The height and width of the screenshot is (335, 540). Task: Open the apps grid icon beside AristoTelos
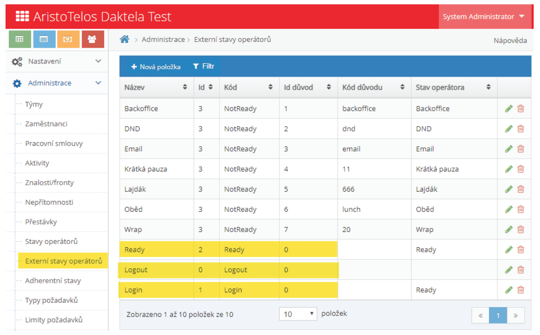[22, 17]
